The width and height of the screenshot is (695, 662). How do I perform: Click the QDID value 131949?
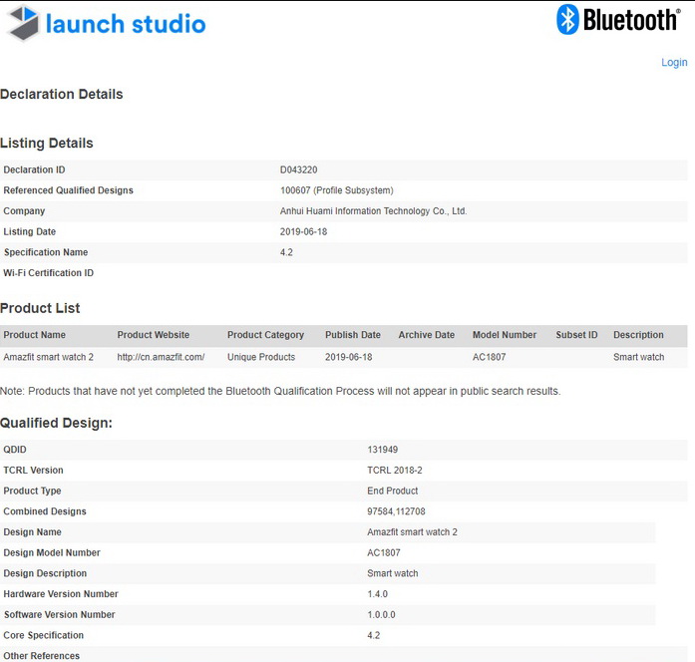point(383,450)
